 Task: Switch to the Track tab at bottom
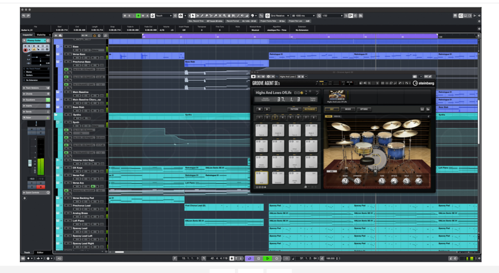coord(27,252)
